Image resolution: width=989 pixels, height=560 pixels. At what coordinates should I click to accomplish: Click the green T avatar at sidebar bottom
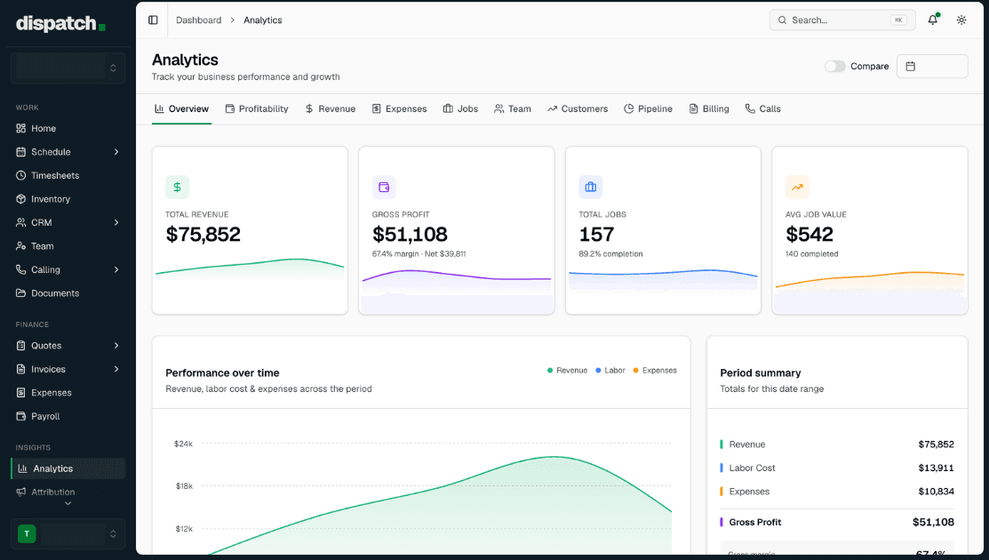27,533
